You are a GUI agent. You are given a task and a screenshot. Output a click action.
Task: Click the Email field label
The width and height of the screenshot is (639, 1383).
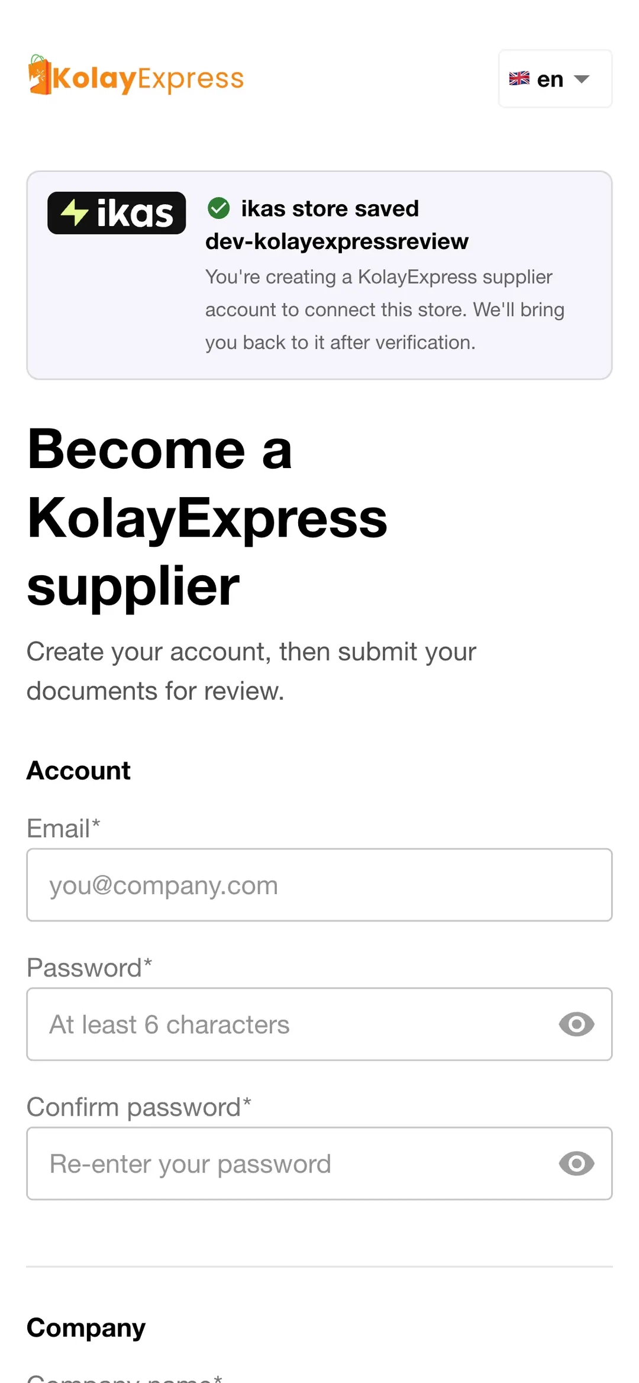click(x=63, y=828)
